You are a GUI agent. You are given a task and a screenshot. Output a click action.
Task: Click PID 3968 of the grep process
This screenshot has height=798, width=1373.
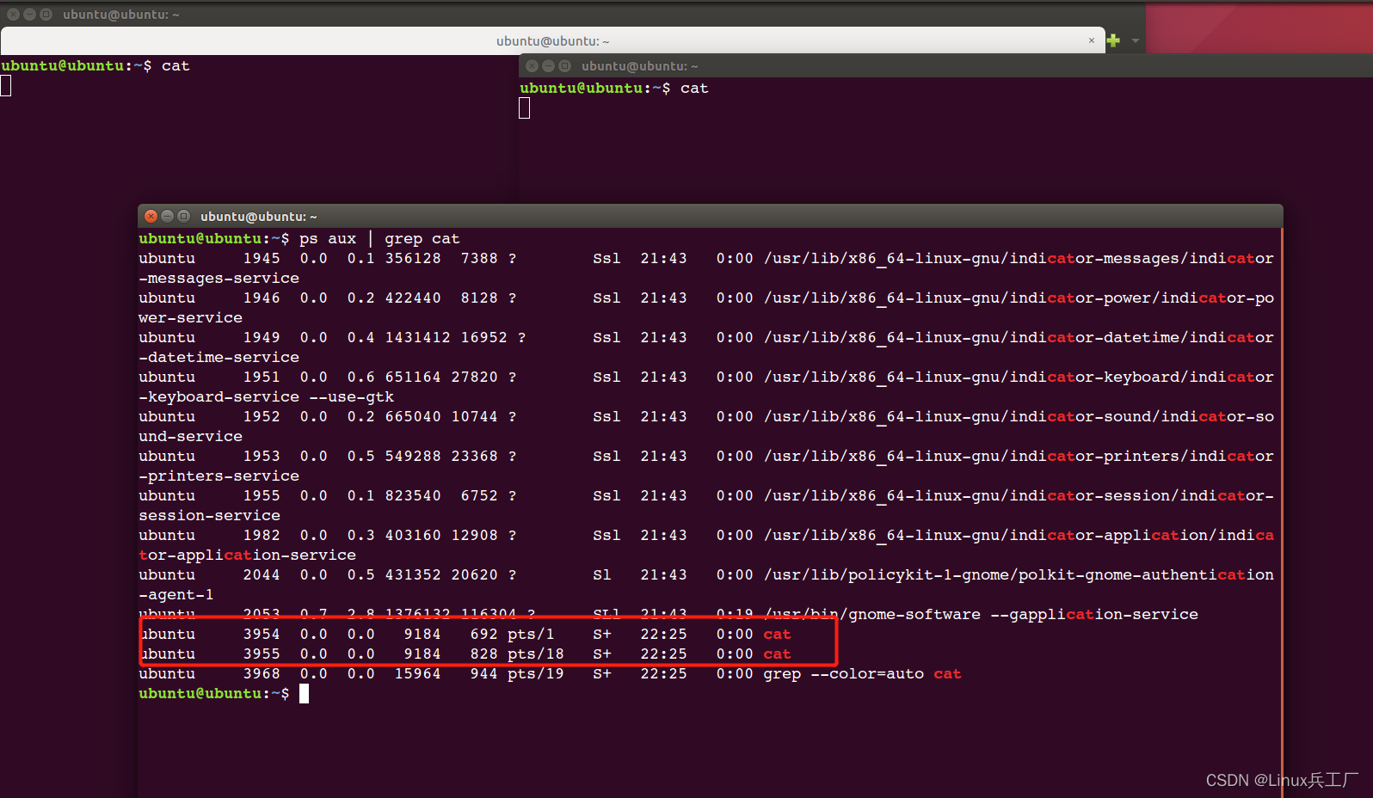(262, 673)
